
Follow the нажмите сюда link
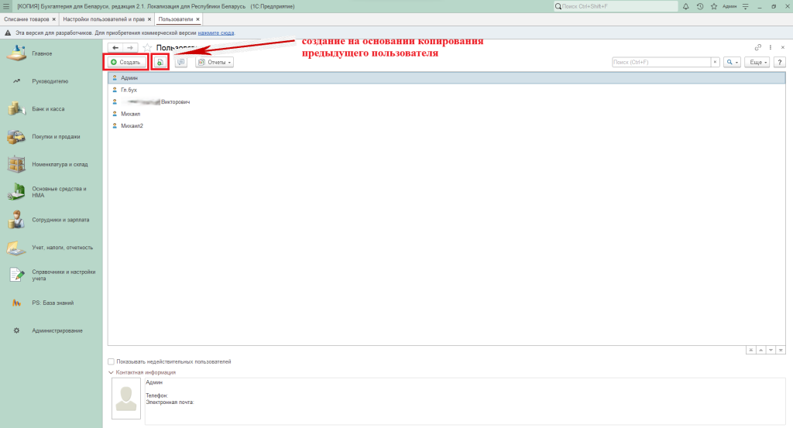click(x=215, y=33)
